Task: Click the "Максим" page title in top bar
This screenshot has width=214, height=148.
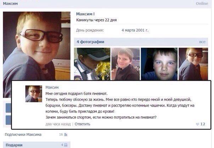Action: 10,4
